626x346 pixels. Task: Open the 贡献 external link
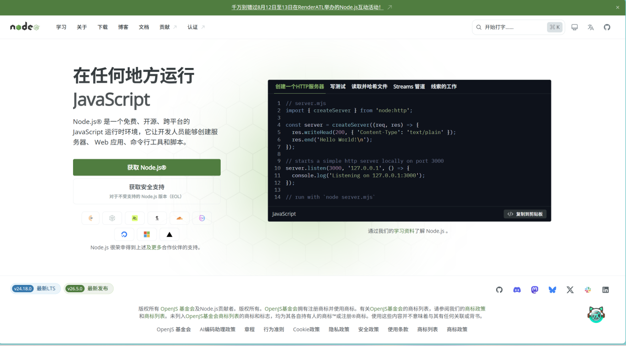pos(168,27)
